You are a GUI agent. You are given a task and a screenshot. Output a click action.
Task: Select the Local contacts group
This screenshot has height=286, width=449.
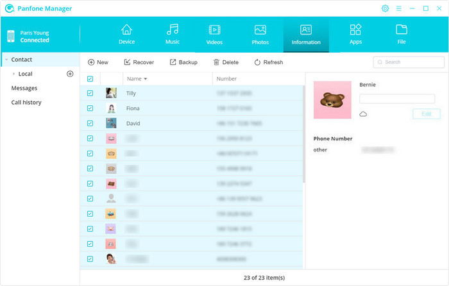(25, 74)
